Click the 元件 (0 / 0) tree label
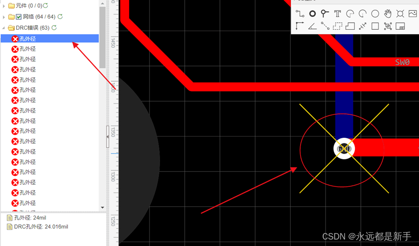This screenshot has width=419, height=246. [x=29, y=5]
